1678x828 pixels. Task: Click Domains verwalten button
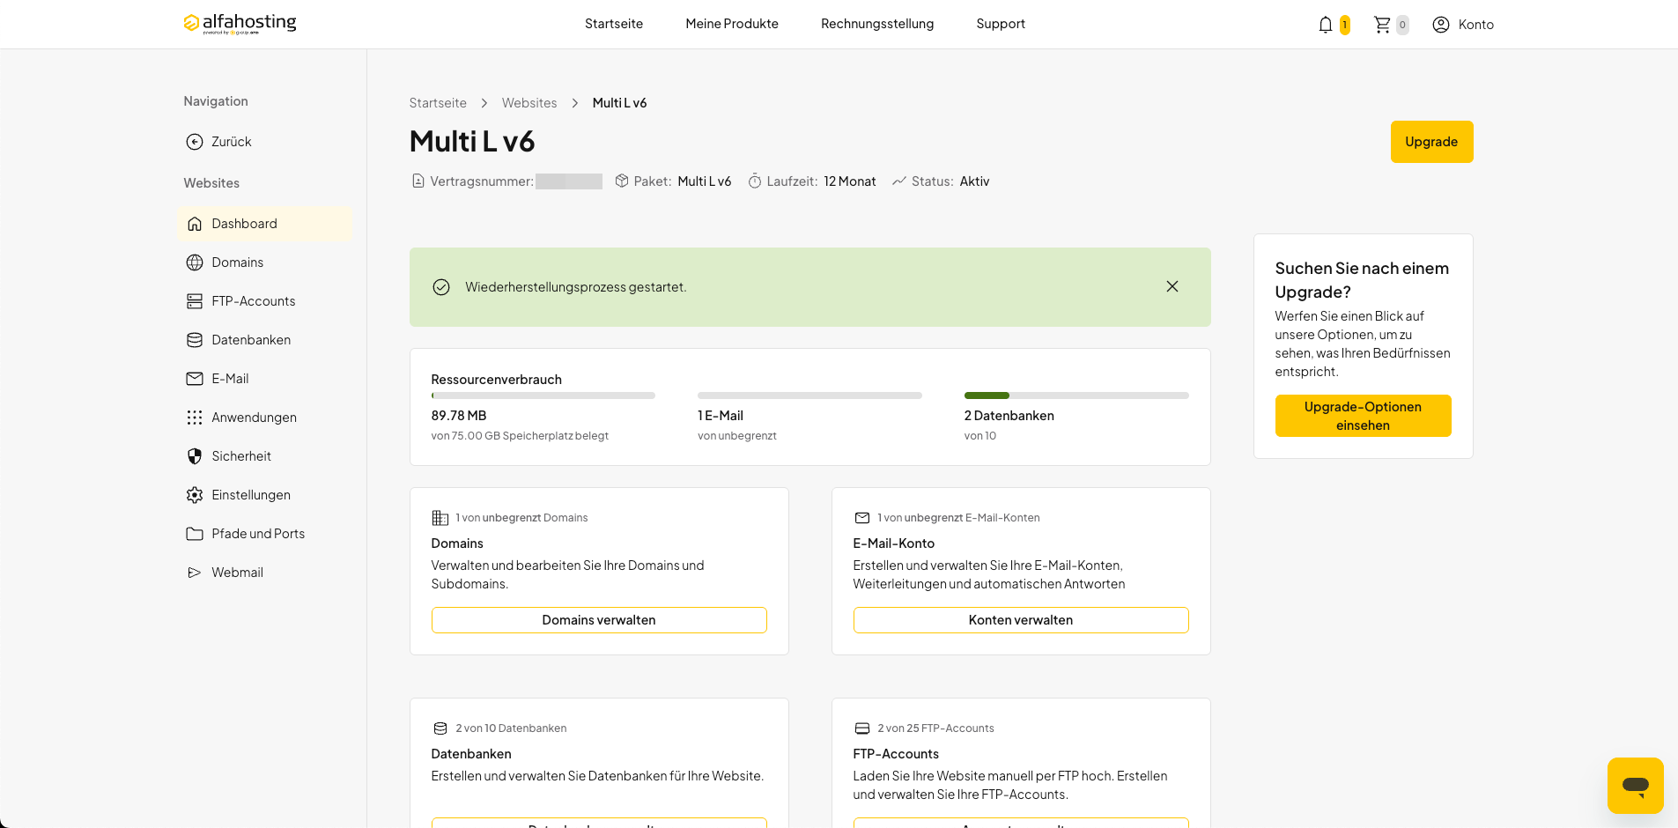[599, 620]
